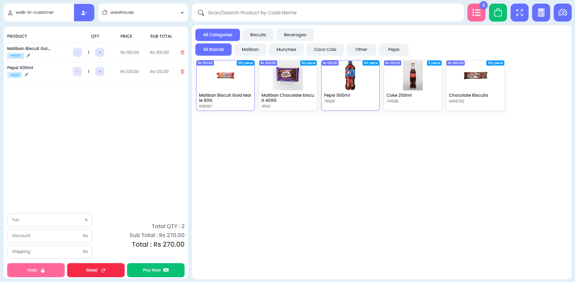Viewport: 575px width, 282px height.
Task: Filter by Other brand
Action: click(361, 49)
